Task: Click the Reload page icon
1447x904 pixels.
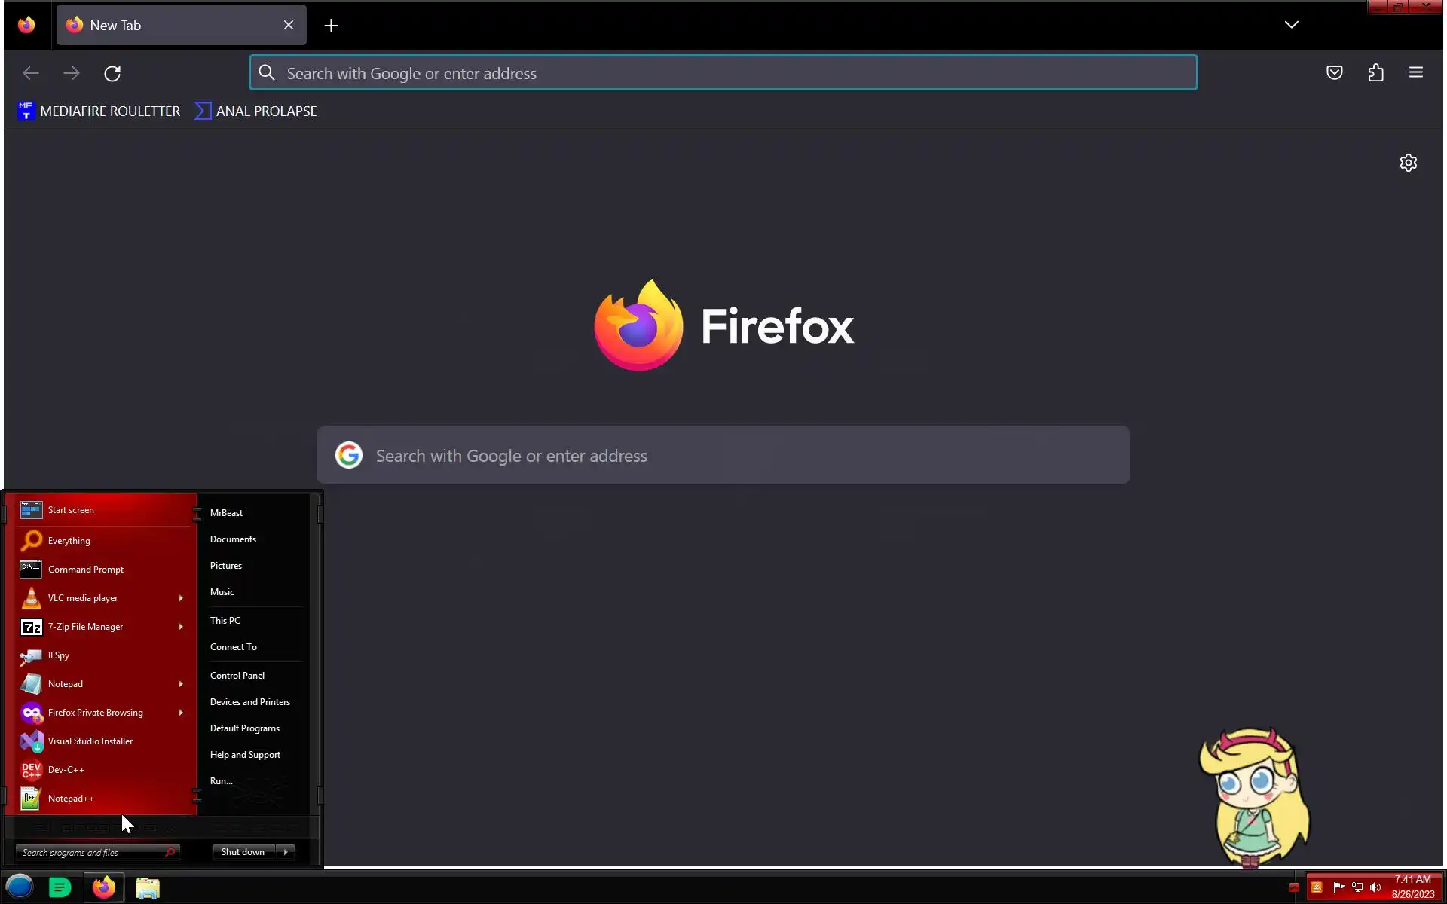Action: (112, 73)
